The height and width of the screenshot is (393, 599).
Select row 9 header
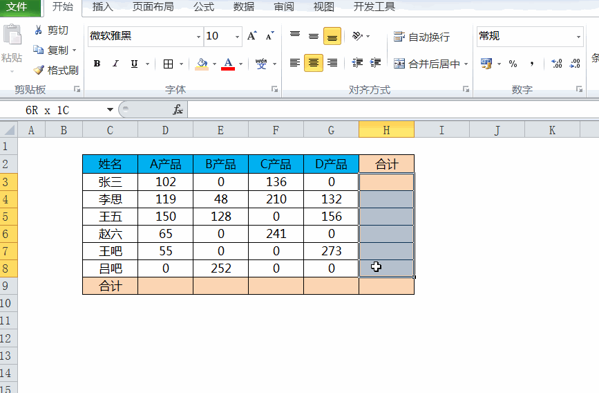[8, 286]
